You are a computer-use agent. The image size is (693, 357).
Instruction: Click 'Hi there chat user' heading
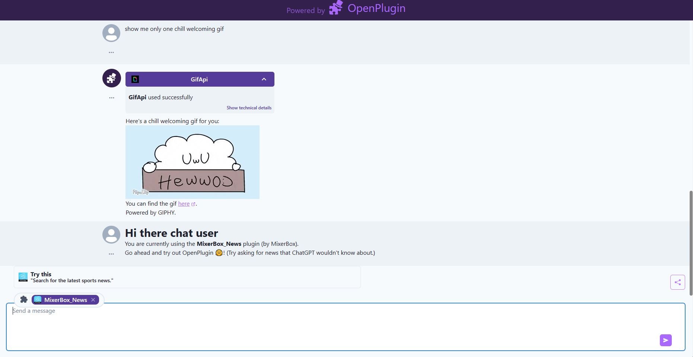coord(171,233)
